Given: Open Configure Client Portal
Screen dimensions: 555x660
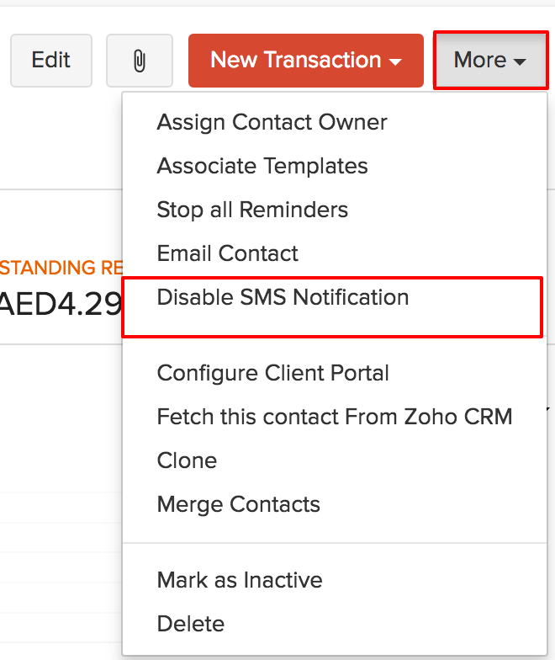Looking at the screenshot, I should (272, 373).
